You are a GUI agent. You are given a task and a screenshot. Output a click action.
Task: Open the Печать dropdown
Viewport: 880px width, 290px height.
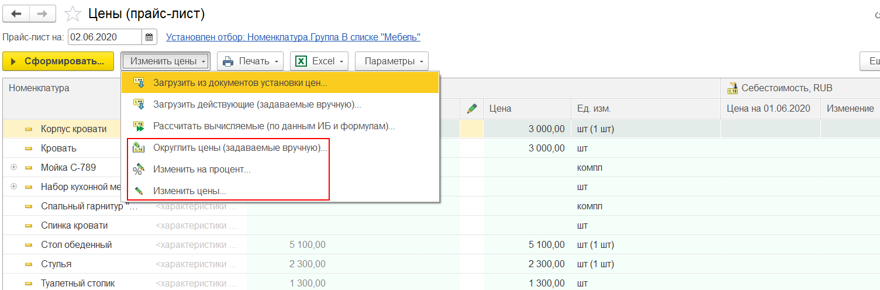click(x=250, y=61)
